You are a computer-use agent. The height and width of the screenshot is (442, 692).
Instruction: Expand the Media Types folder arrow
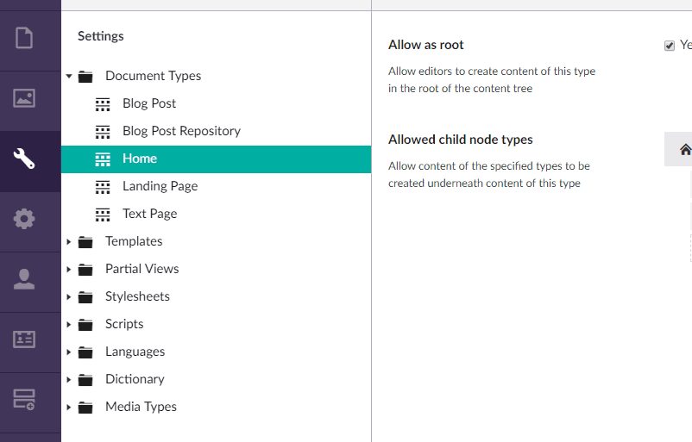click(x=69, y=408)
